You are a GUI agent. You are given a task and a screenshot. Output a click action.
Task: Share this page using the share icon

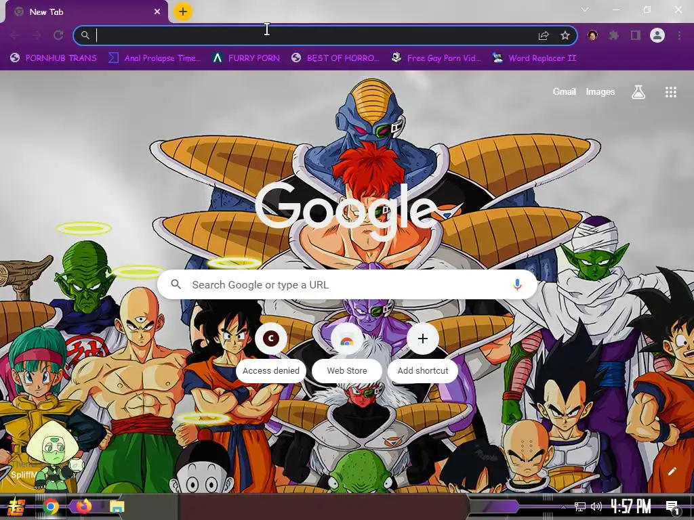pyautogui.click(x=544, y=35)
